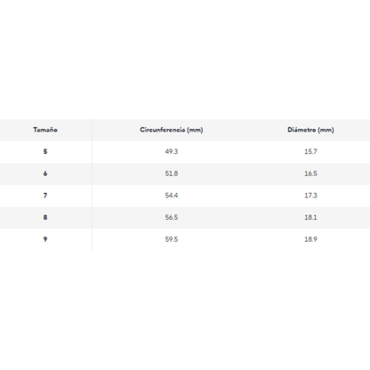Click diameter value 18.9
370x370 pixels.
coord(310,239)
